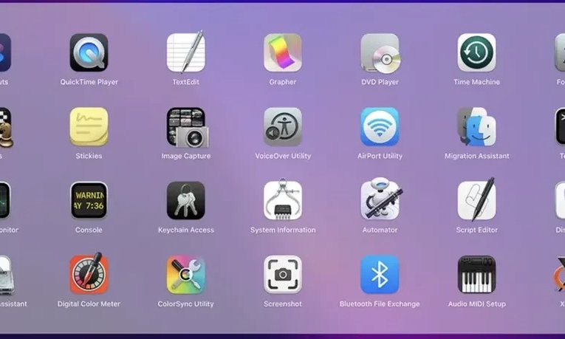Launch the Automator robot icon
This screenshot has width=565, height=339.
[381, 199]
